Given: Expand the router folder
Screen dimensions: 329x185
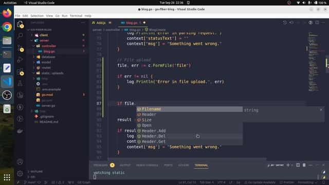Looking at the screenshot, I should (46, 68).
